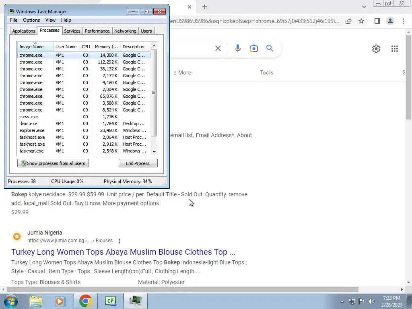Screen dimensions: 412x309
Task: Open the Windows Start button
Action: [x=11, y=301]
